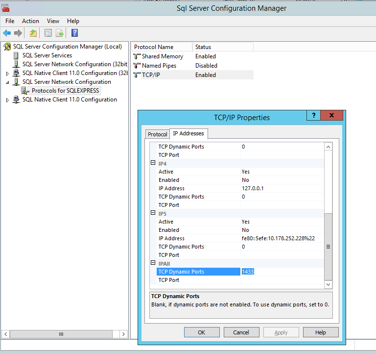Click IP5 Enabled value No
This screenshot has height=354, width=376.
coord(245,230)
